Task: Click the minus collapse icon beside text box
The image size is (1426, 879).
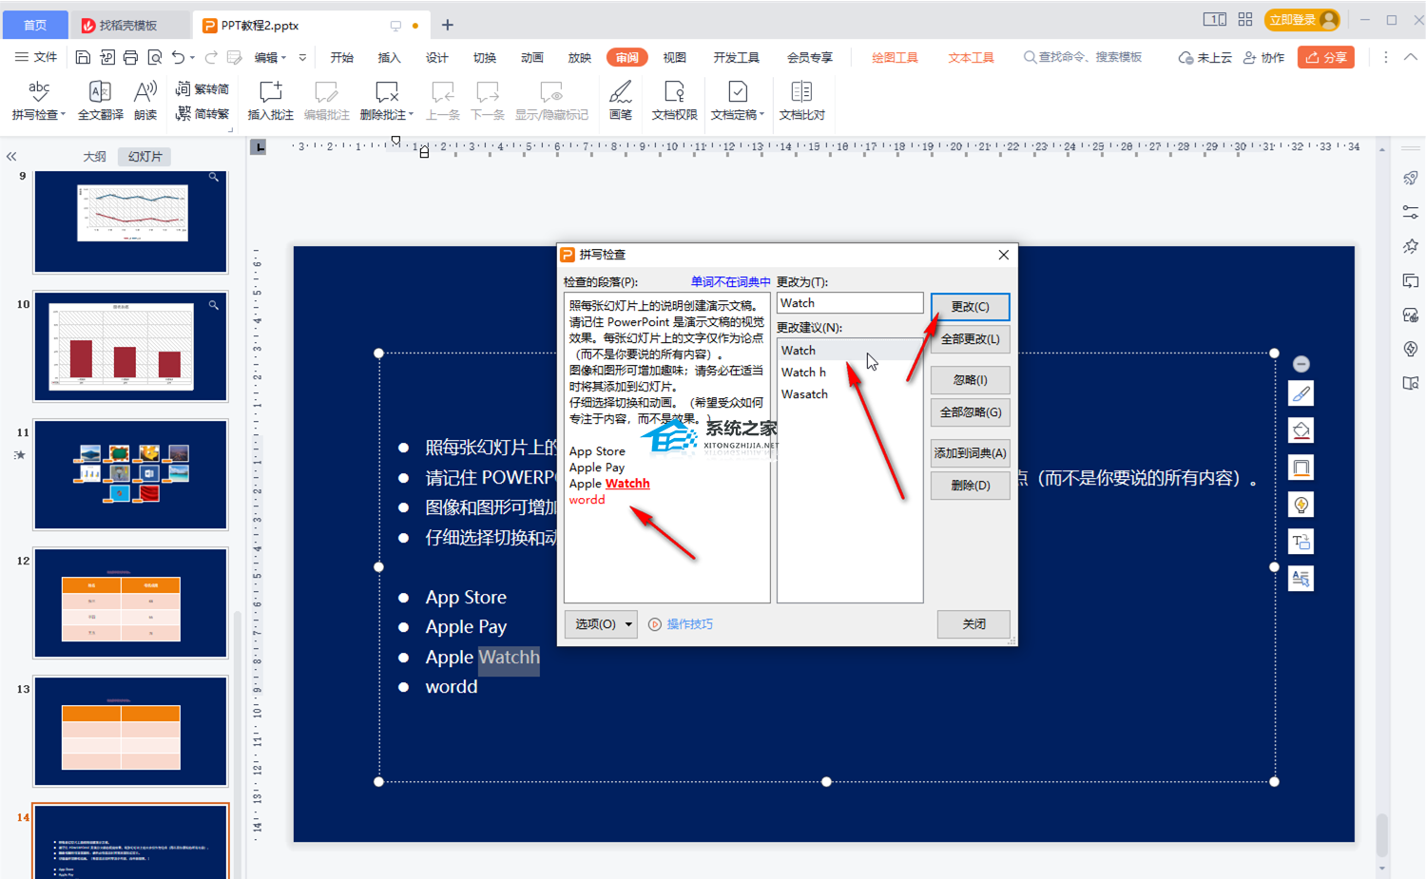Action: click(1301, 364)
